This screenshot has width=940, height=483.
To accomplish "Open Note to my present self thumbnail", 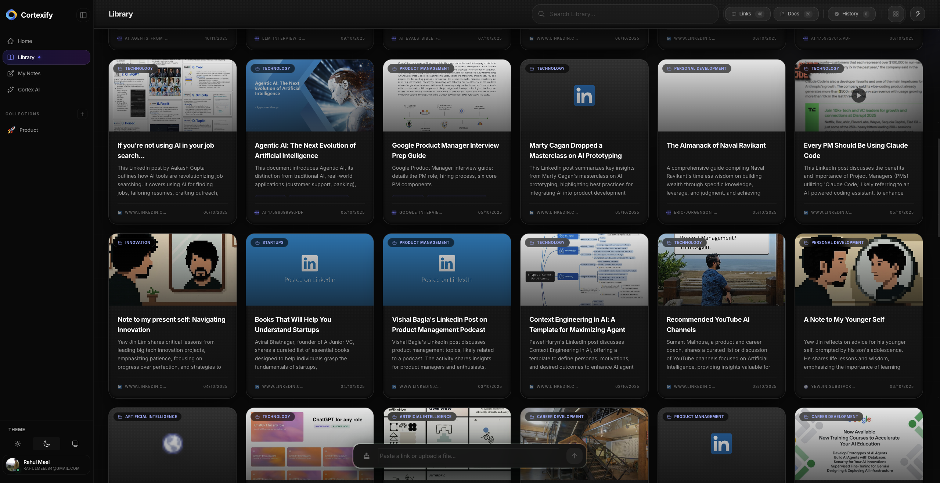I will tap(173, 270).
